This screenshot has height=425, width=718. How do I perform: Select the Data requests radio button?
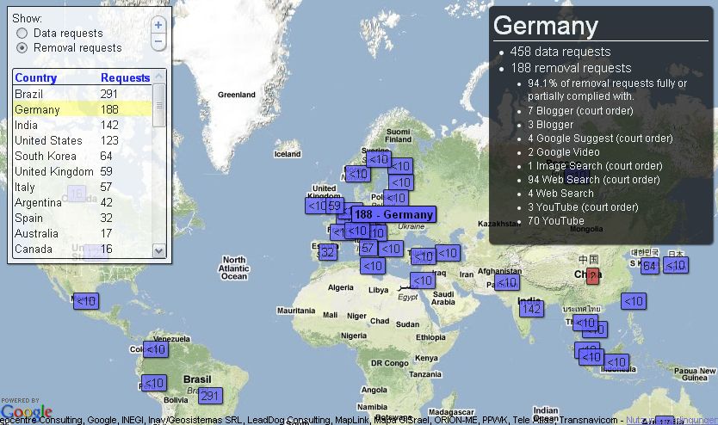point(22,33)
